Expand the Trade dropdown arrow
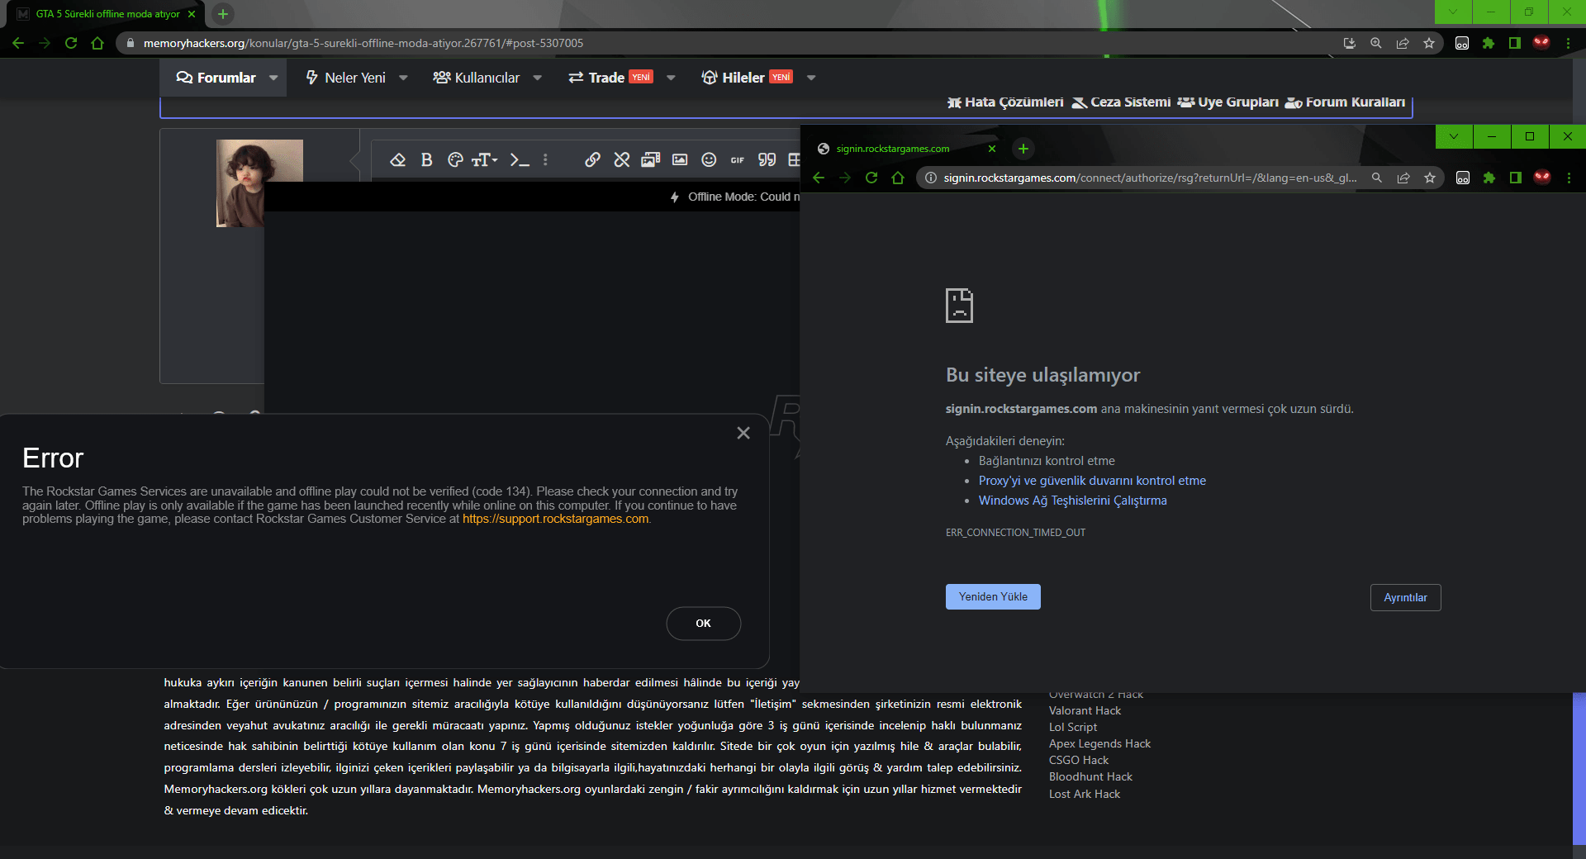This screenshot has height=859, width=1586. coord(671,78)
